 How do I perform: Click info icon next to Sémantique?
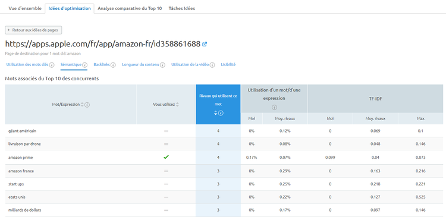click(x=85, y=65)
